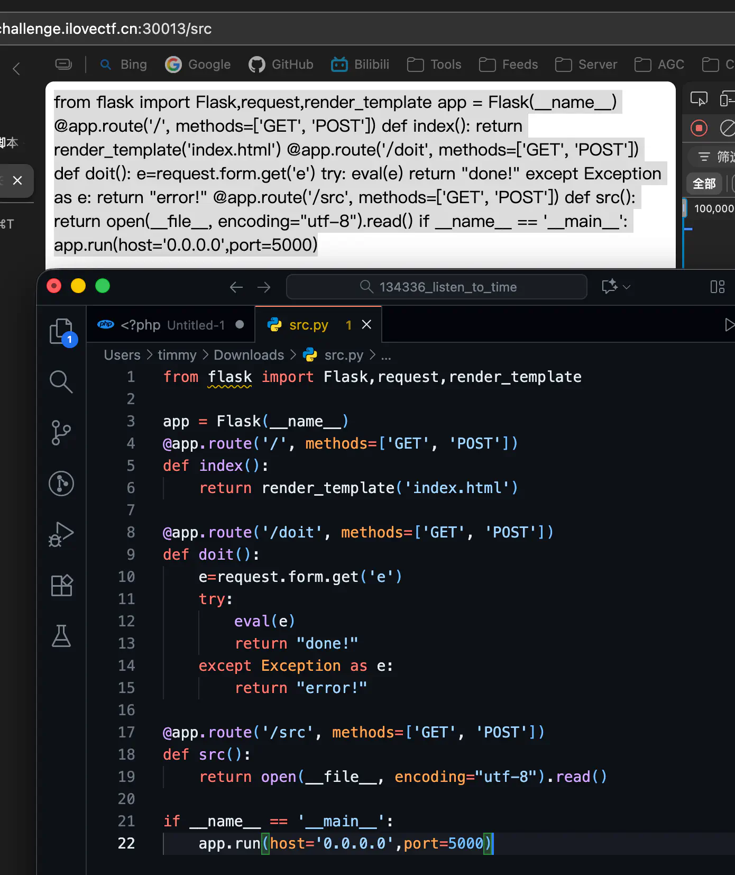Close the src.py editor tab
The image size is (735, 875).
366,325
